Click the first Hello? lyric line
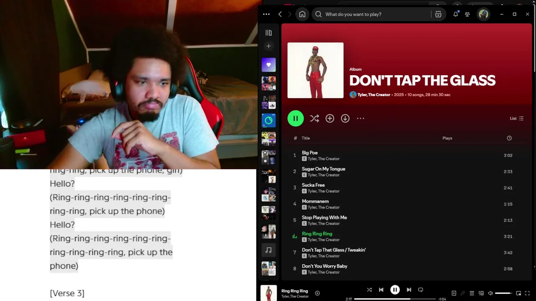 pyautogui.click(x=62, y=184)
